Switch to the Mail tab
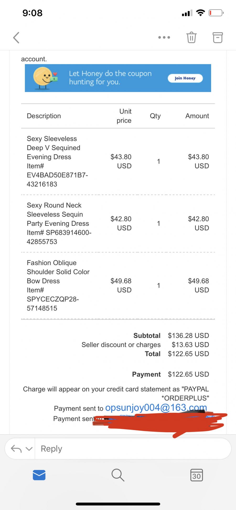The image size is (236, 510). coord(39,475)
